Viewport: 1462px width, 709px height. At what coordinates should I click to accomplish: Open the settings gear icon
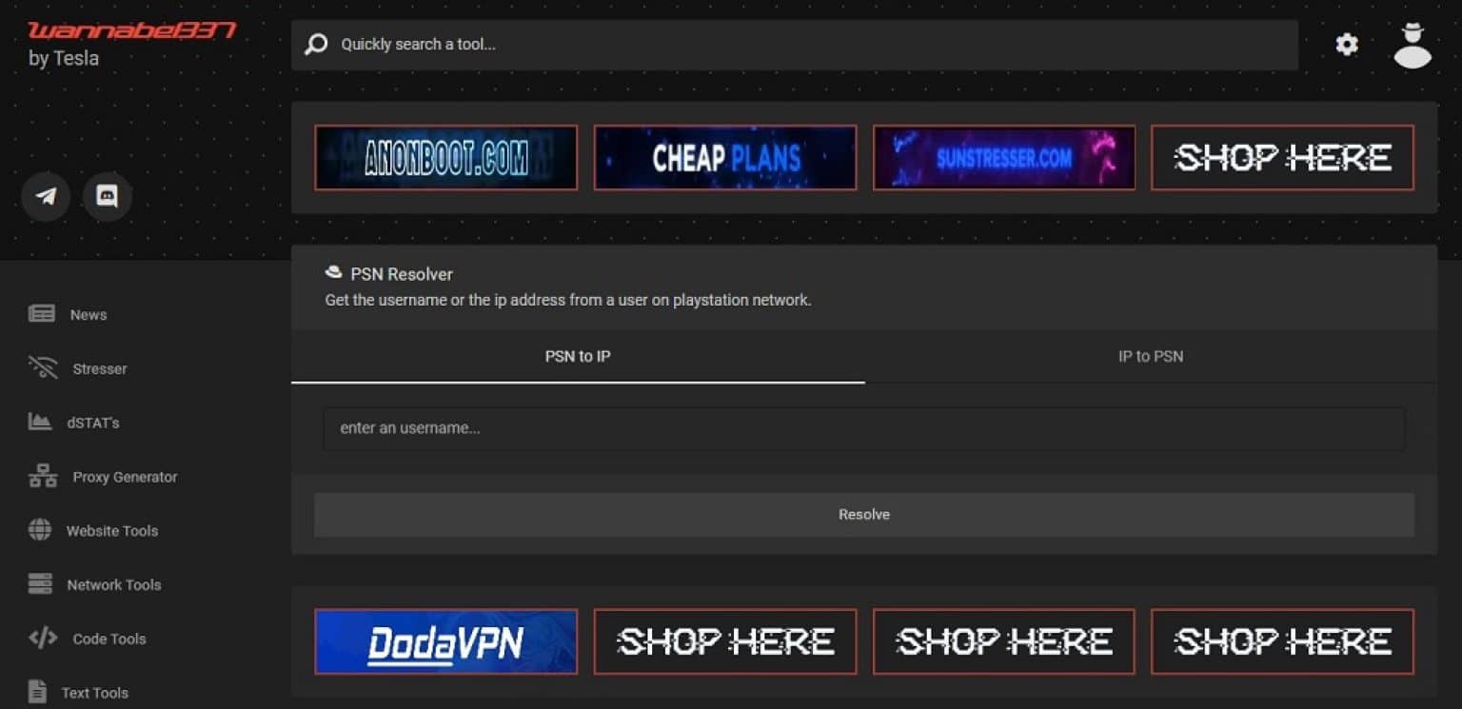click(x=1346, y=44)
